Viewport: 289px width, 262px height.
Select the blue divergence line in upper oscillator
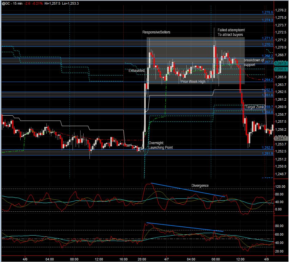click(188, 190)
